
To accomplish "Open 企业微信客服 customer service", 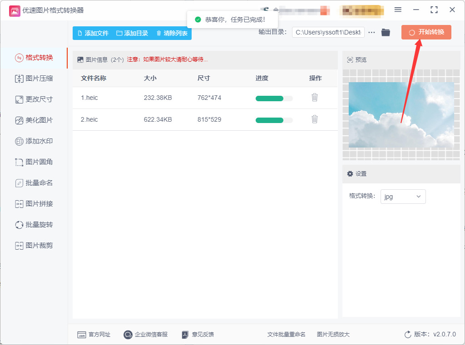I will coord(146,335).
